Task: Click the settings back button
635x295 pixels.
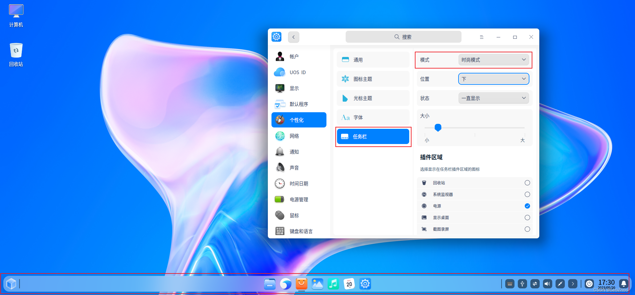Action: (294, 37)
